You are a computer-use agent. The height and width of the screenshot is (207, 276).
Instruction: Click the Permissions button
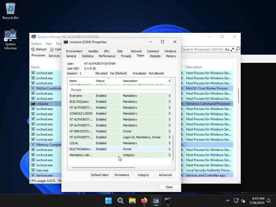122,175
